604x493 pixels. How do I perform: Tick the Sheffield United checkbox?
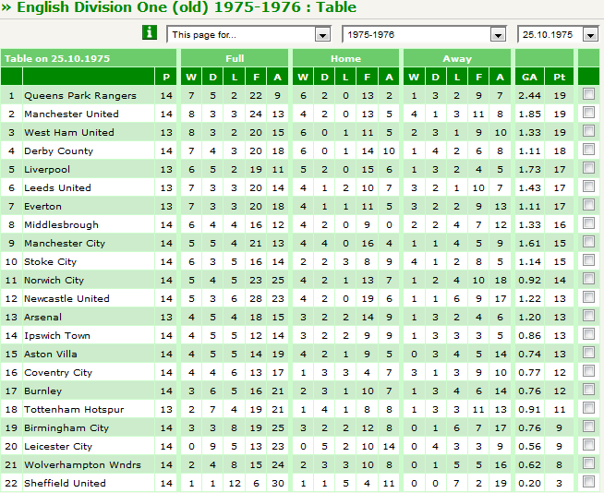[588, 482]
